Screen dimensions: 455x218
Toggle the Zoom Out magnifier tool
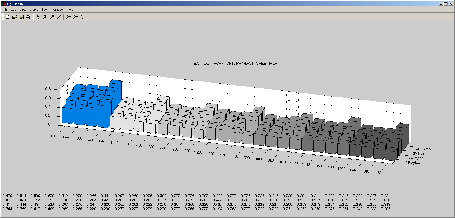click(x=75, y=17)
